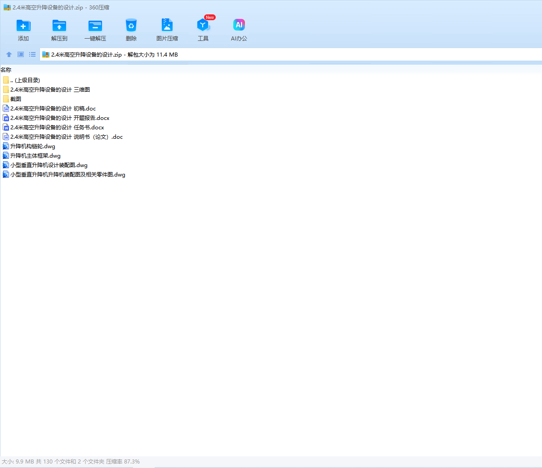Select file 小型垂直升降机升降机装配图及相关零件图.dwg

click(68, 174)
